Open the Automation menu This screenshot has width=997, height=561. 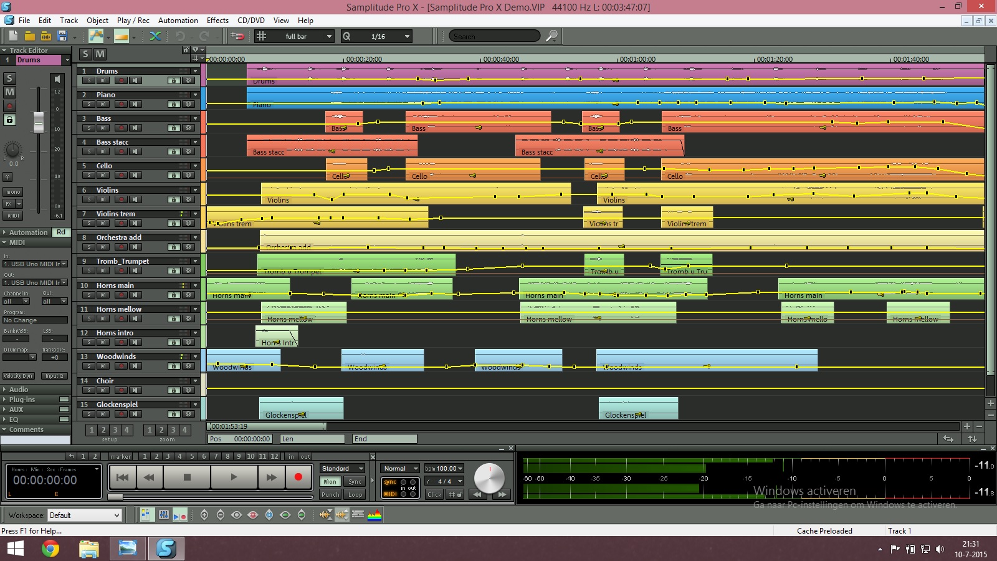coord(178,21)
